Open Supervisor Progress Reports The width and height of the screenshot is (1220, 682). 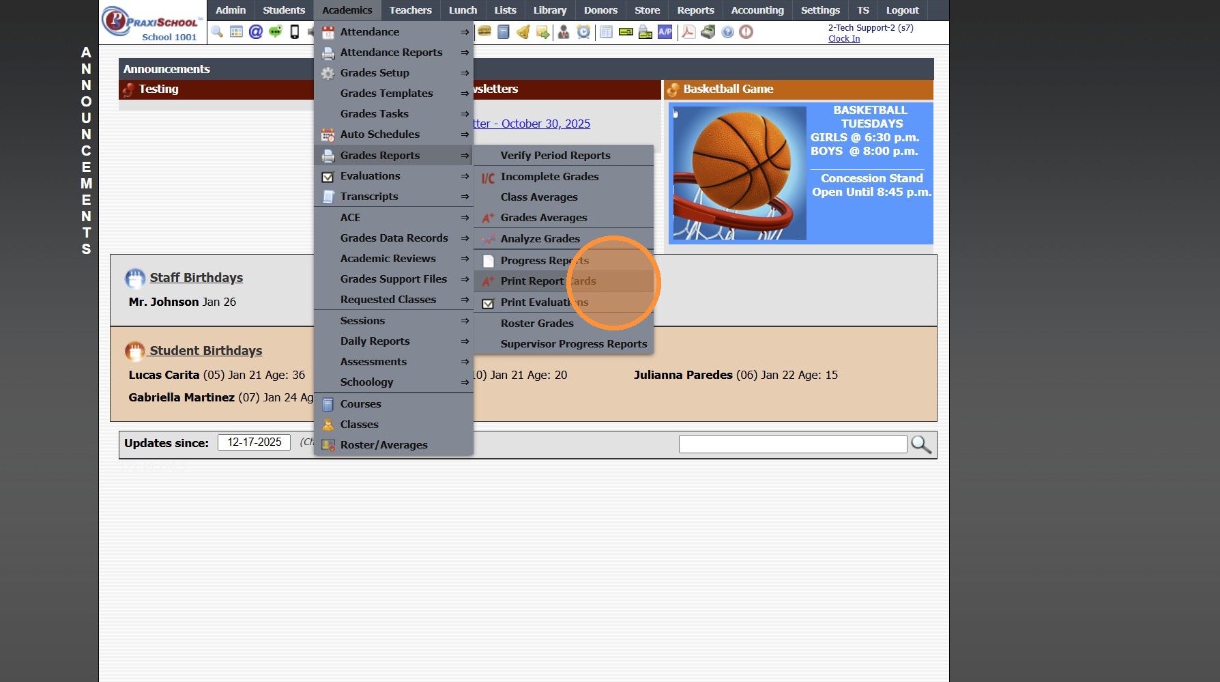pos(564,344)
